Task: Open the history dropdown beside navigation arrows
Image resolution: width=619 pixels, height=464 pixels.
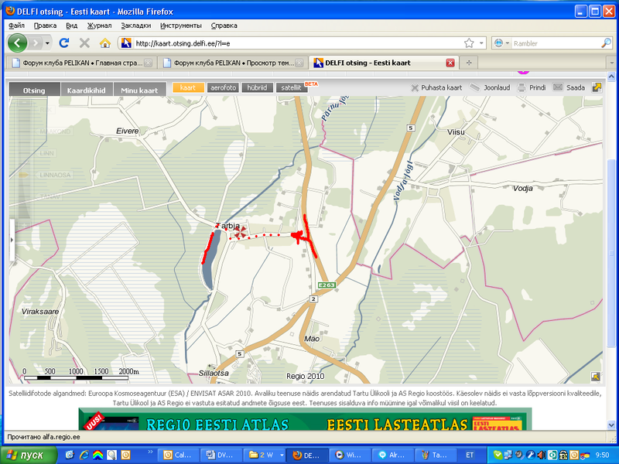Action: pos(47,43)
